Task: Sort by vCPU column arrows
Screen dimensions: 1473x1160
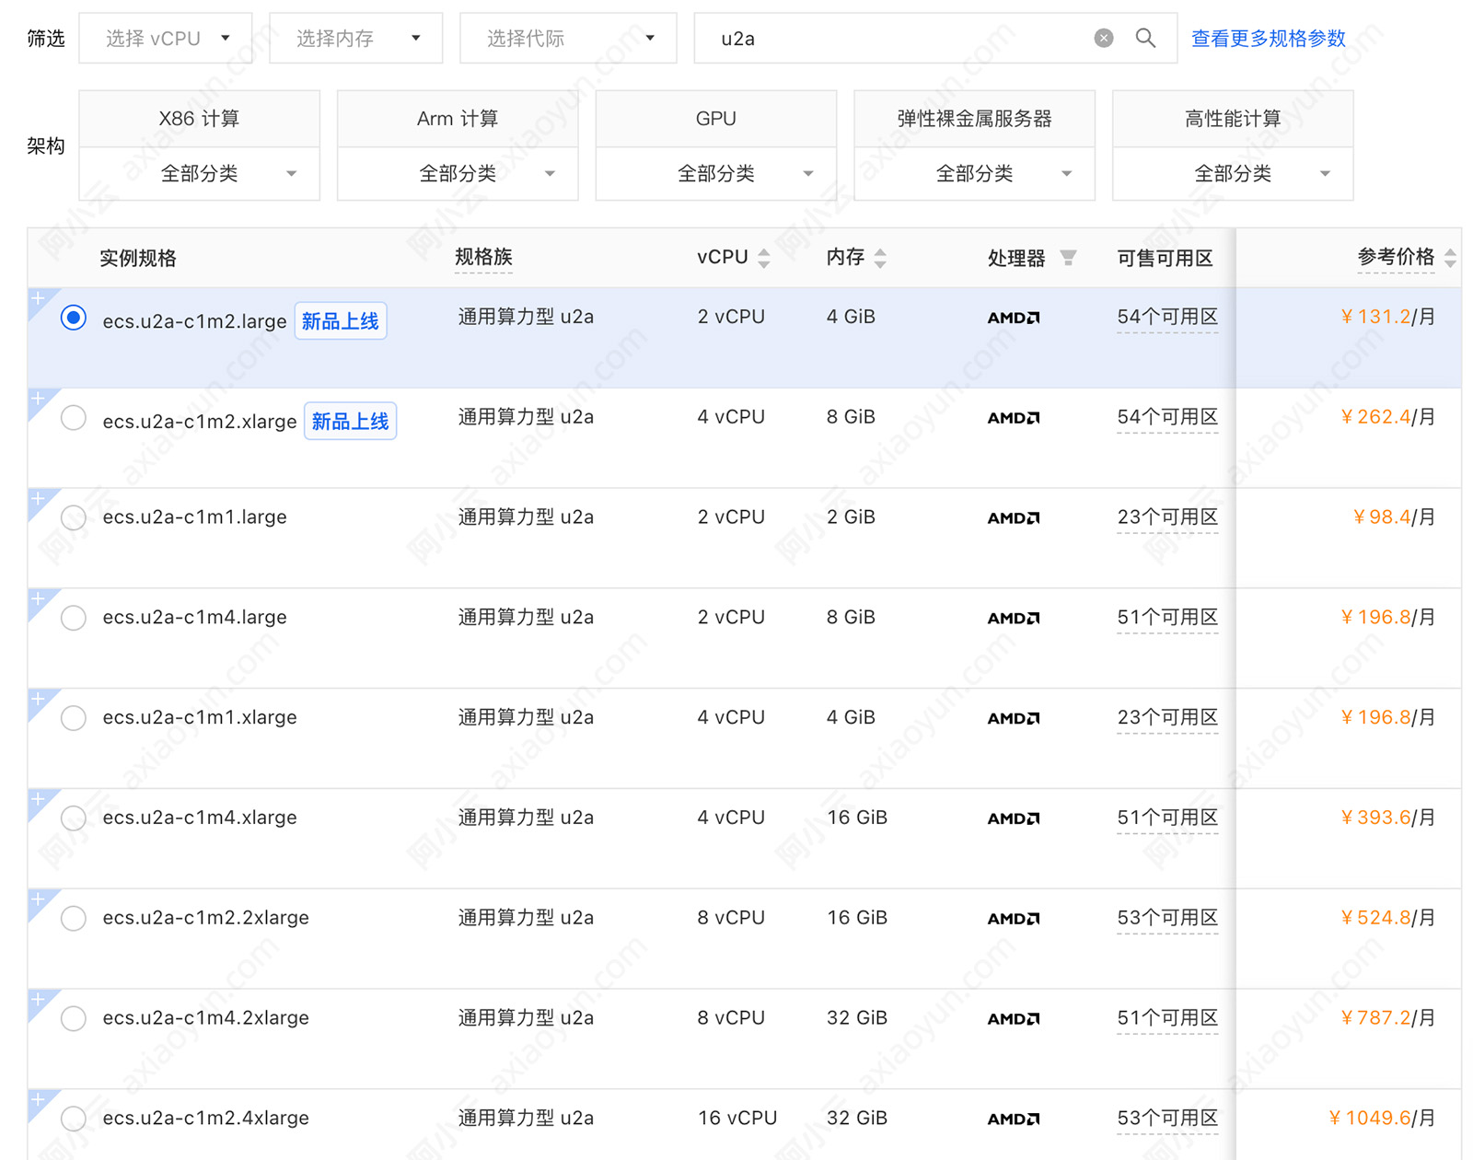Action: pos(764,258)
